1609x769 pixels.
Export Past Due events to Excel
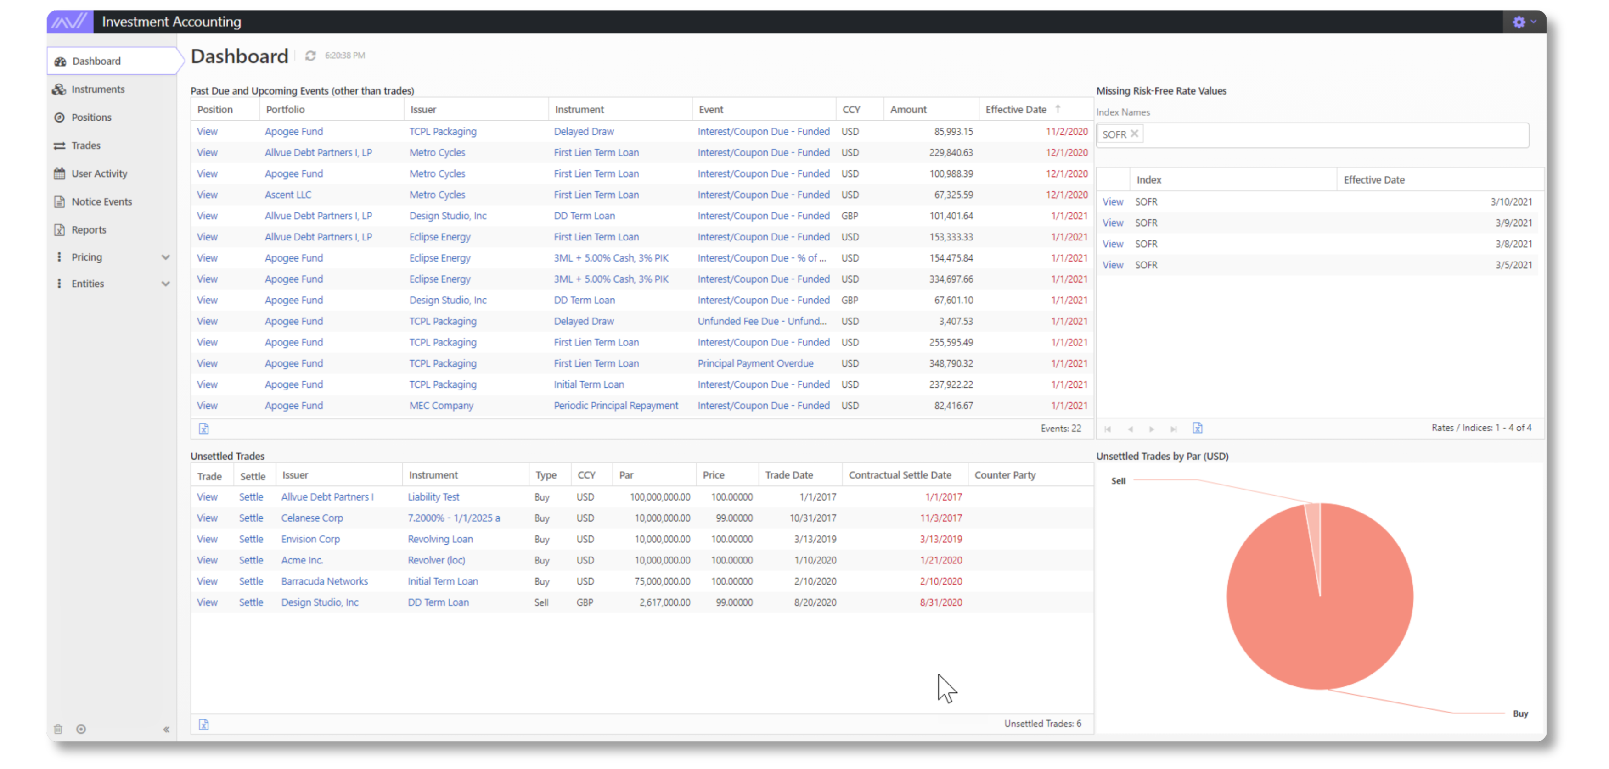pyautogui.click(x=204, y=428)
